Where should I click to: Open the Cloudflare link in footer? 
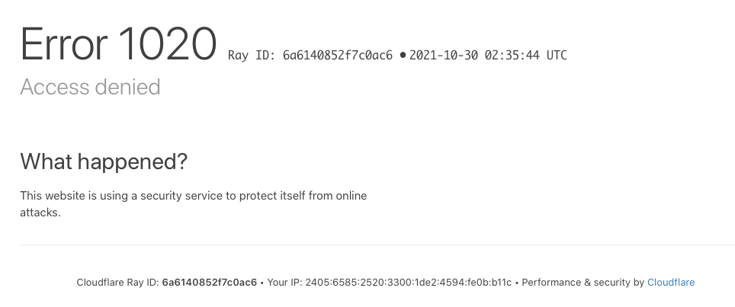pos(671,282)
